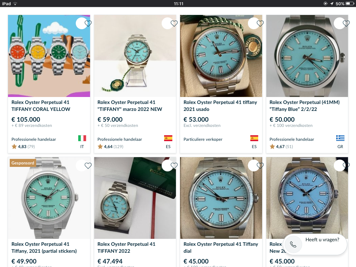Click heart icon on €45.000 Tiffany dial listing
The height and width of the screenshot is (267, 356).
[260, 166]
